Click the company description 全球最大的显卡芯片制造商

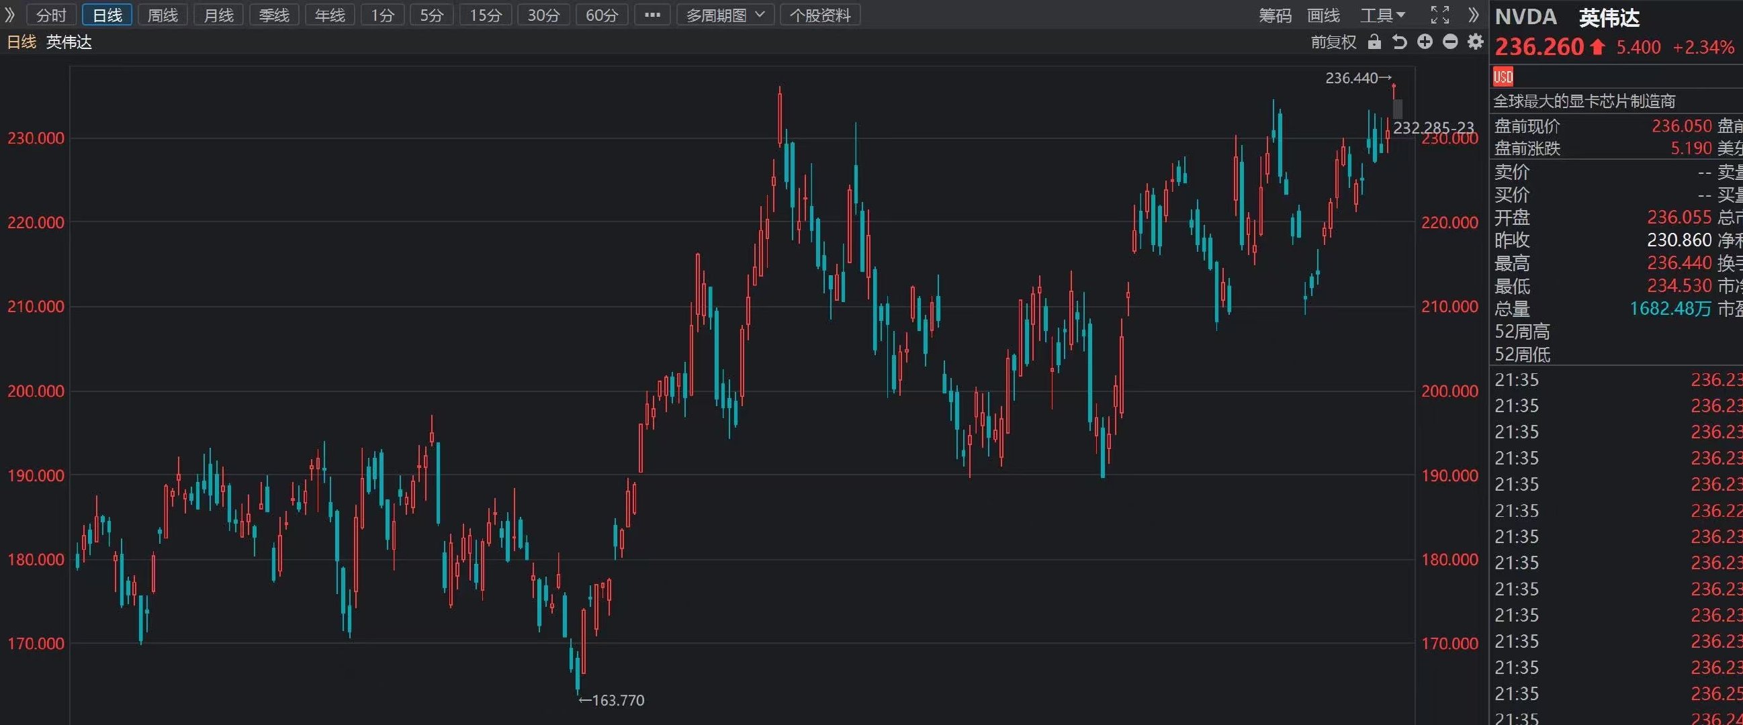click(x=1584, y=101)
